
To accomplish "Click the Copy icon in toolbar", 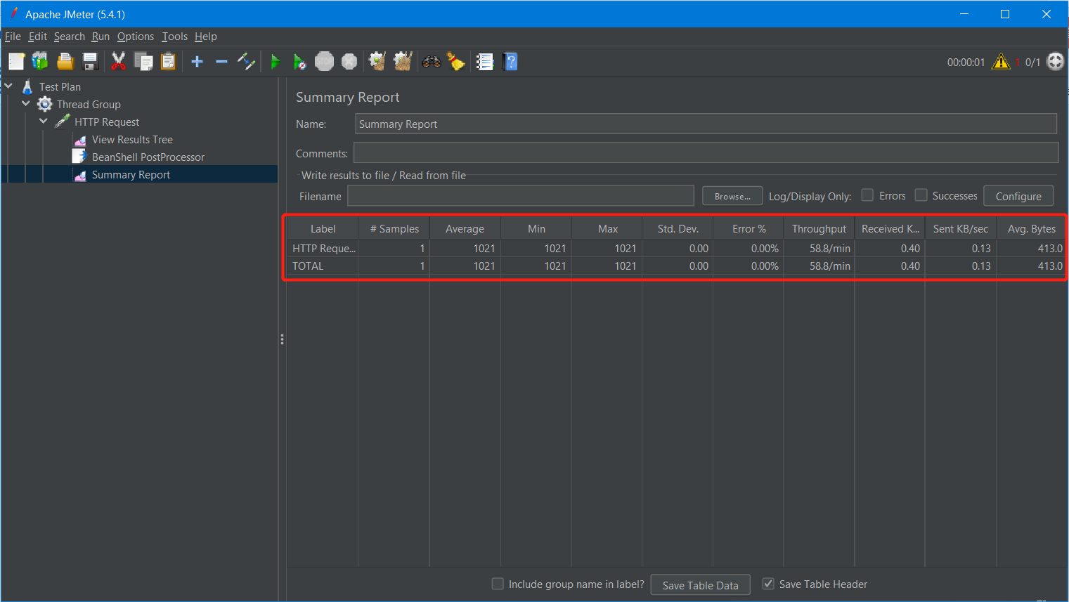I will (x=143, y=62).
